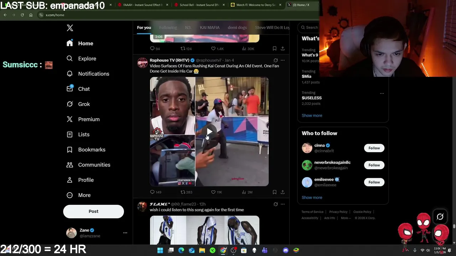Switch to the demi dogs tab
Viewport: 456px width, 256px height.
237,28
